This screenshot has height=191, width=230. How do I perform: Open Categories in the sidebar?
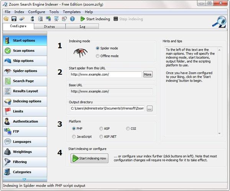pos(25,172)
